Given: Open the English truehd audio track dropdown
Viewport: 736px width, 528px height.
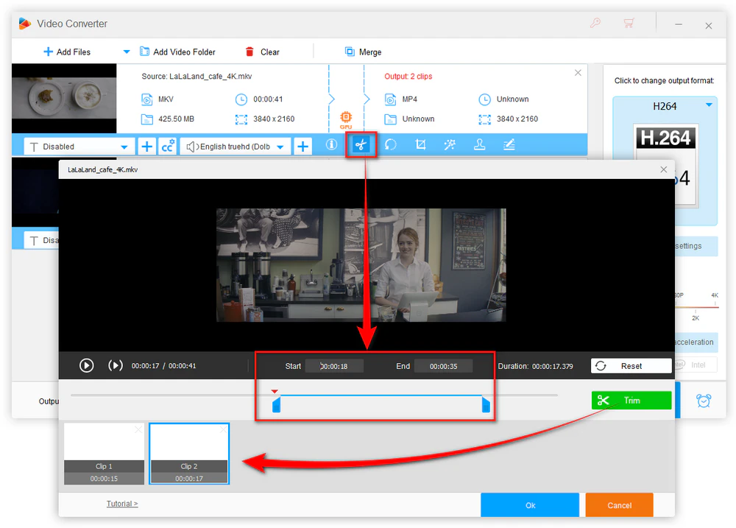Looking at the screenshot, I should (x=236, y=147).
